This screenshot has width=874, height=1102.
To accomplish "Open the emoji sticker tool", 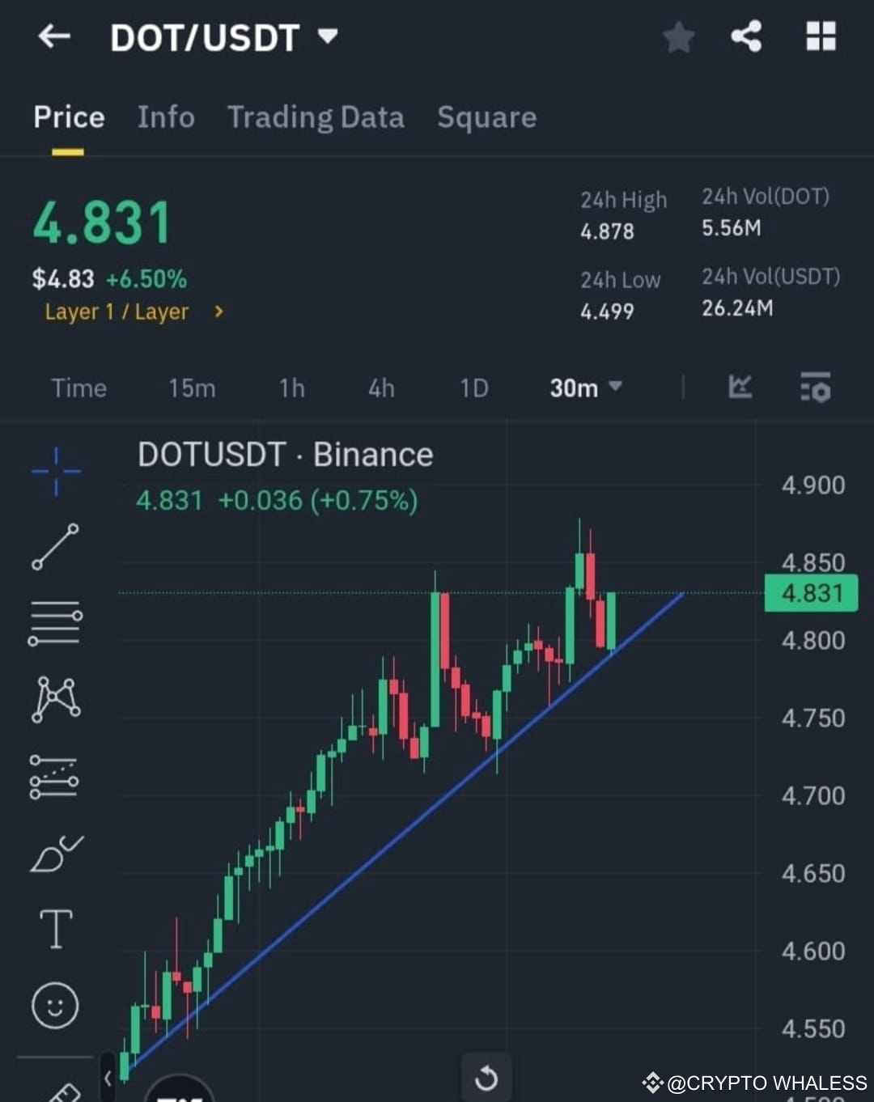I will (x=55, y=1006).
